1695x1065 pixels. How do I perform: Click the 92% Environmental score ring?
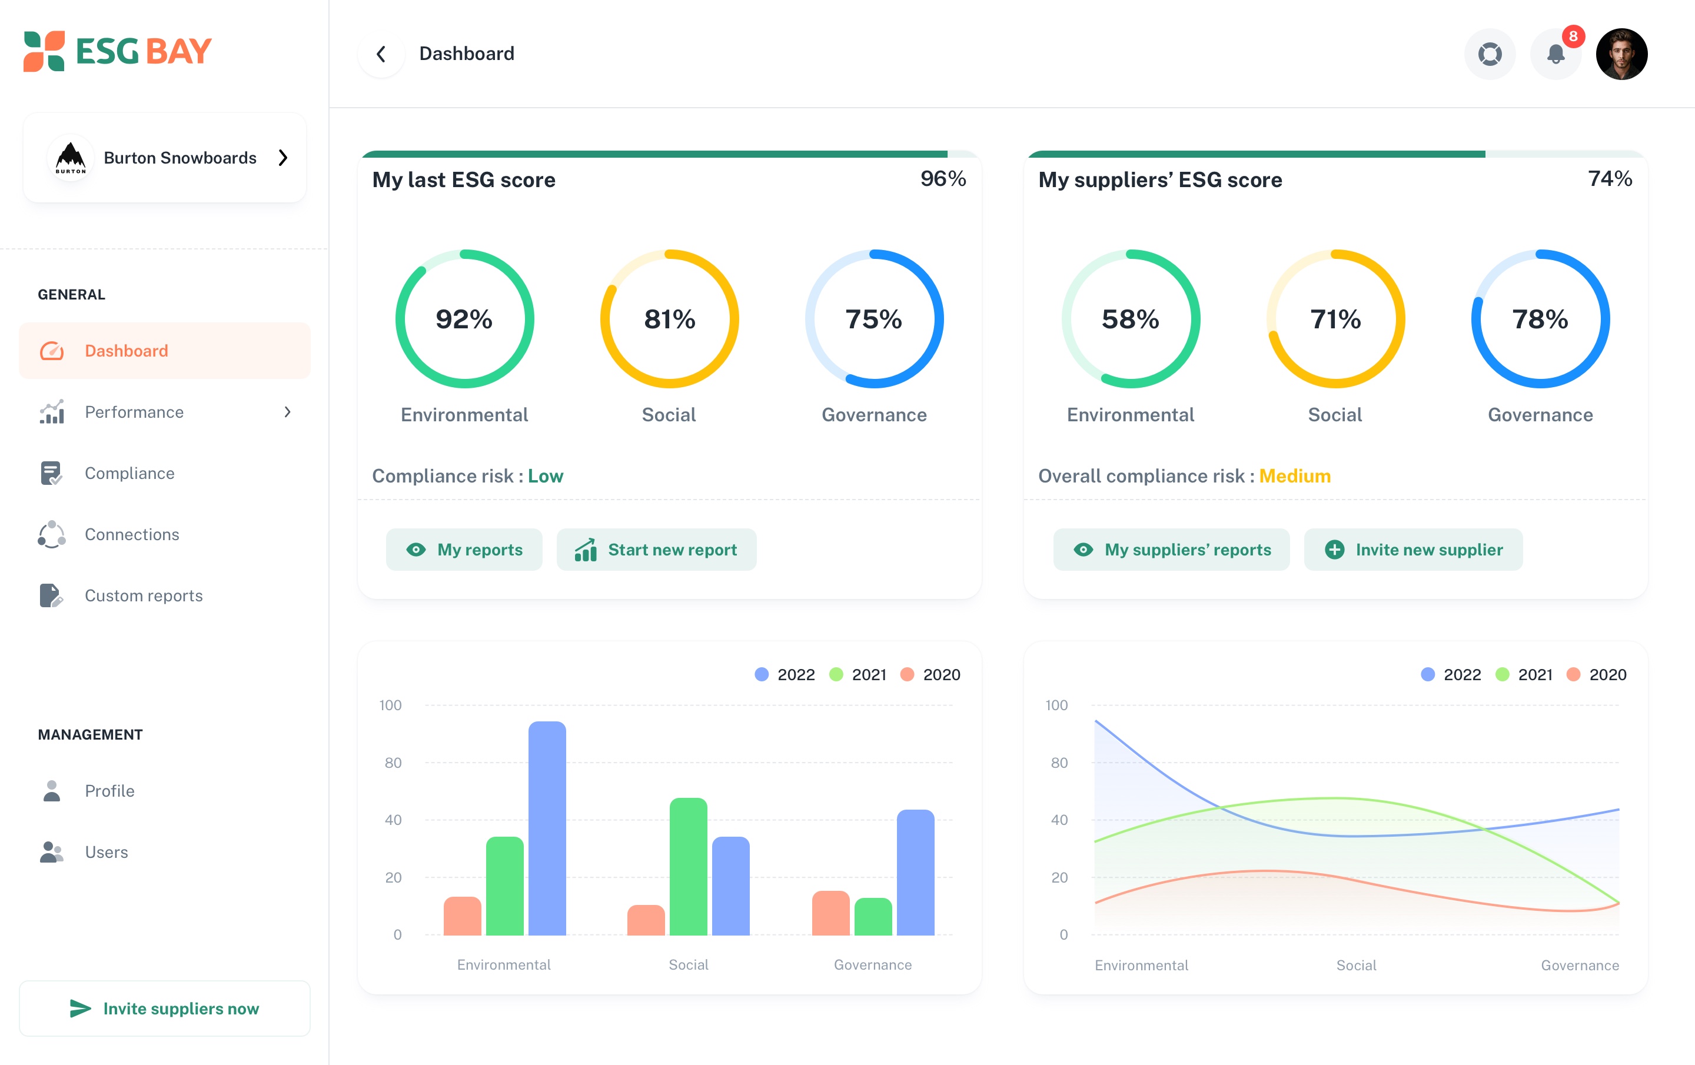click(x=464, y=319)
